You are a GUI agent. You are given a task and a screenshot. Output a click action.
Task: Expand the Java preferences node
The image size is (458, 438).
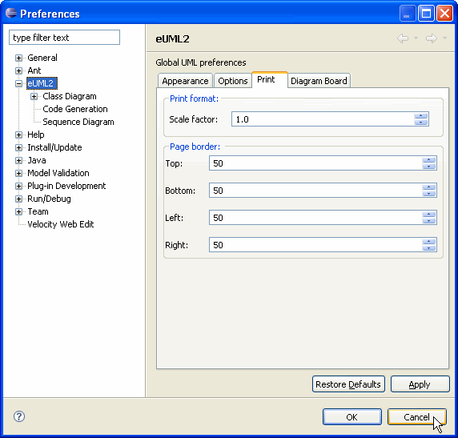18,160
